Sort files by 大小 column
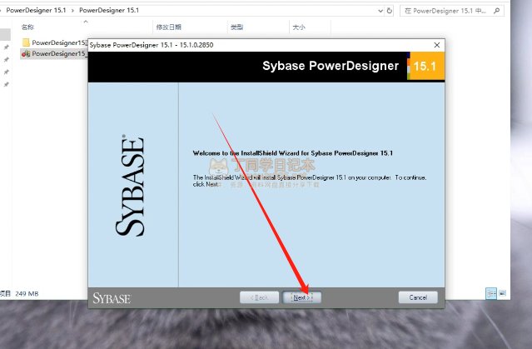The width and height of the screenshot is (532, 349). [298, 27]
